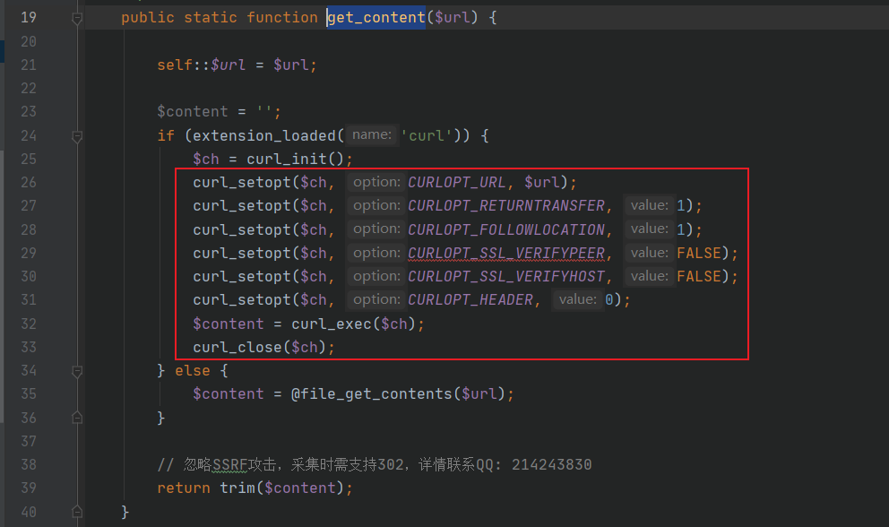This screenshot has height=527, width=889.
Task: Click line number 26 in the gutter
Action: coord(29,182)
